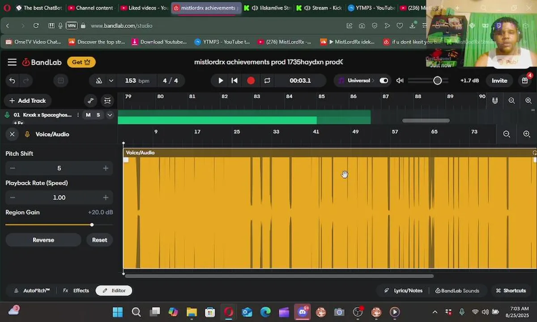The width and height of the screenshot is (537, 322).
Task: Mute track 01 with M button
Action: (x=88, y=115)
